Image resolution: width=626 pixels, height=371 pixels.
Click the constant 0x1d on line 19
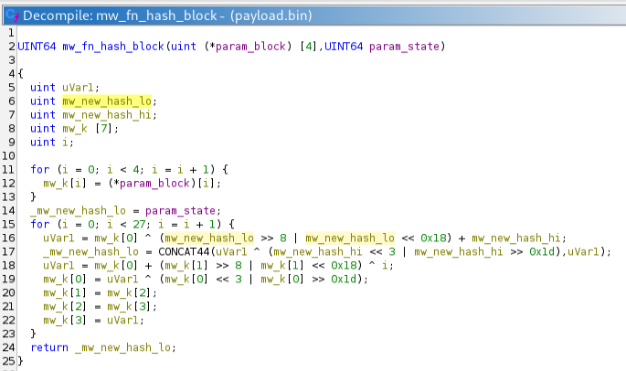[x=344, y=279]
